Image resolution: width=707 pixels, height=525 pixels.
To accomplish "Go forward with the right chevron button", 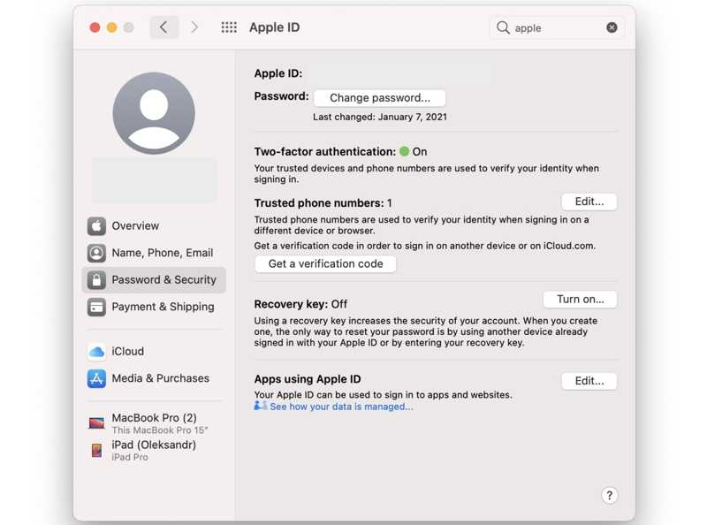I will click(x=194, y=27).
